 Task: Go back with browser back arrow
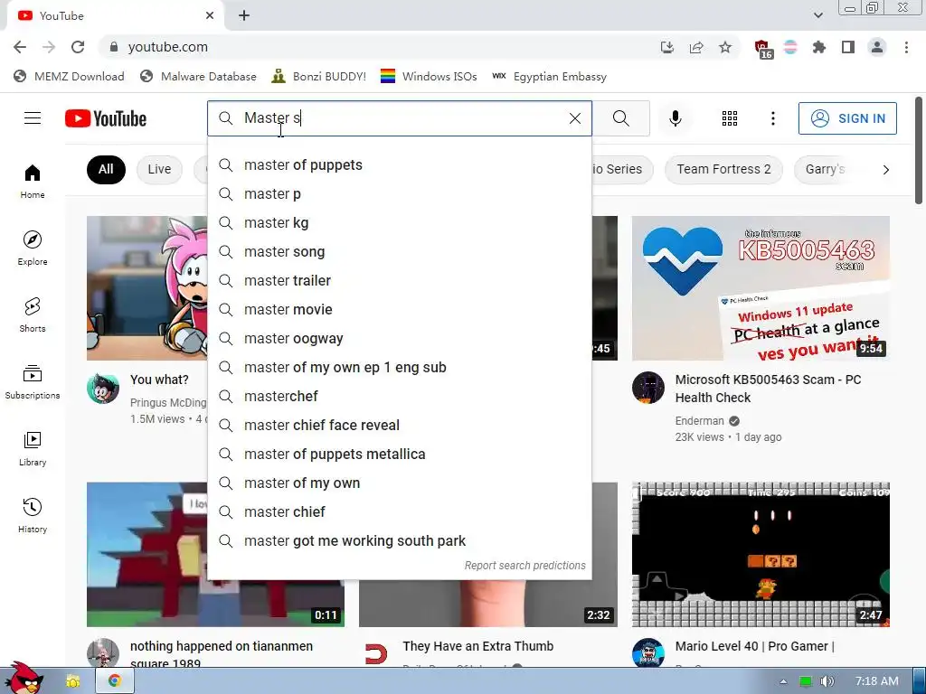pos(20,47)
